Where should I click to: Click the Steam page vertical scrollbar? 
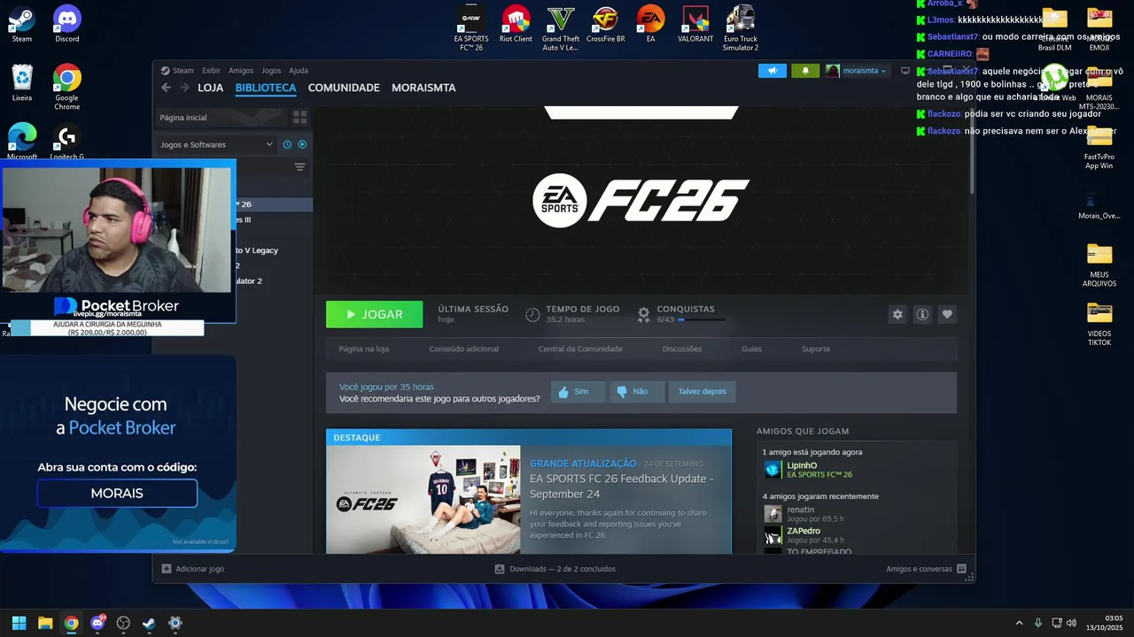pyautogui.click(x=972, y=150)
